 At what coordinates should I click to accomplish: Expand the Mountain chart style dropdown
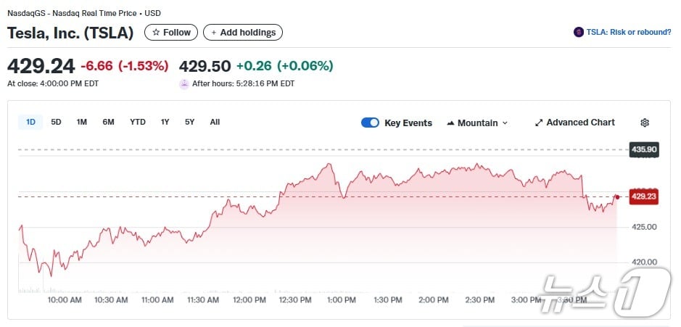[505, 123]
